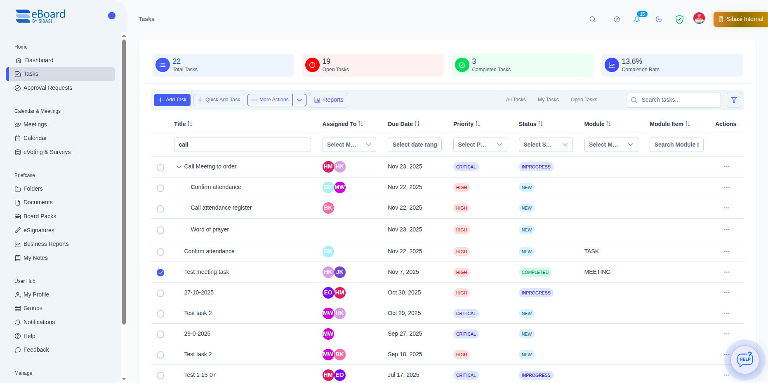Open the floating HELP chat bubble
768x383 pixels.
tap(744, 360)
